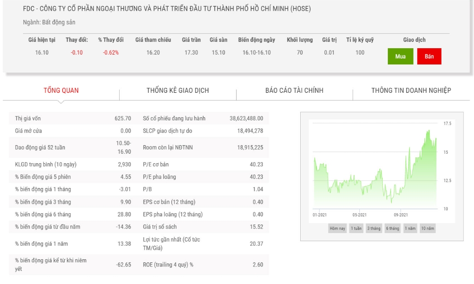The width and height of the screenshot is (474, 284).
Task: Show chart for Hôm nay
Action: (337, 229)
